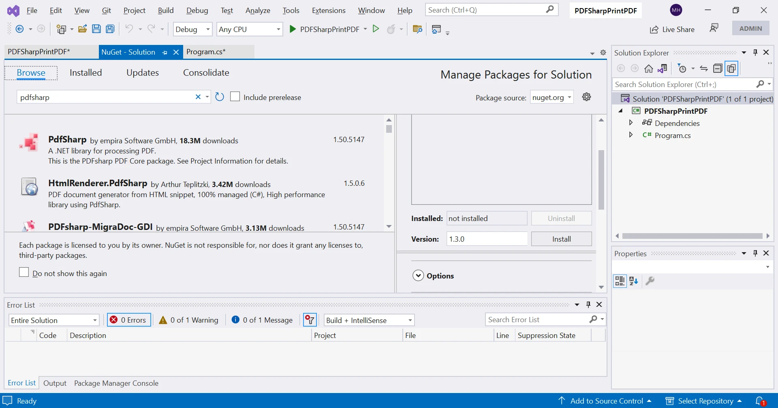Click Collapse All icon in Solution Explorer

pos(718,68)
